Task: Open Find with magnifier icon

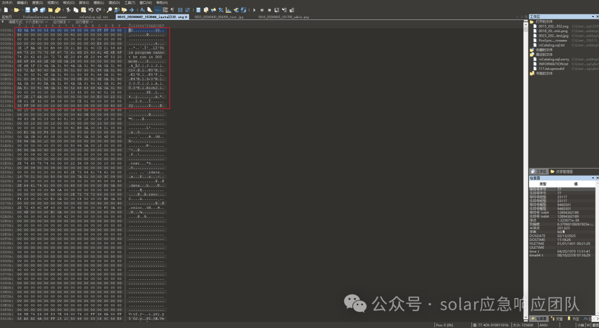Action: click(x=109, y=10)
